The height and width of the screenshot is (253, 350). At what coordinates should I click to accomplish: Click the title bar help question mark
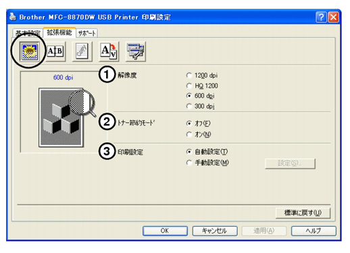pos(321,17)
